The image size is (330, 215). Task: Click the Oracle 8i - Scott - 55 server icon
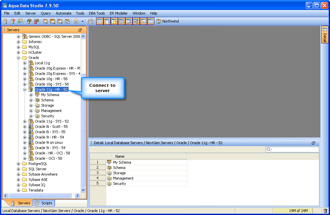coord(31,127)
